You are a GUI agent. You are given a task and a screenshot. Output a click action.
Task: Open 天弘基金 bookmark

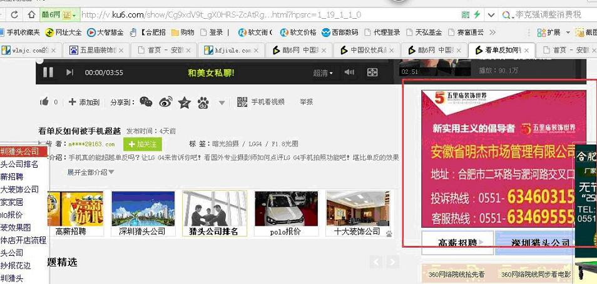point(424,33)
